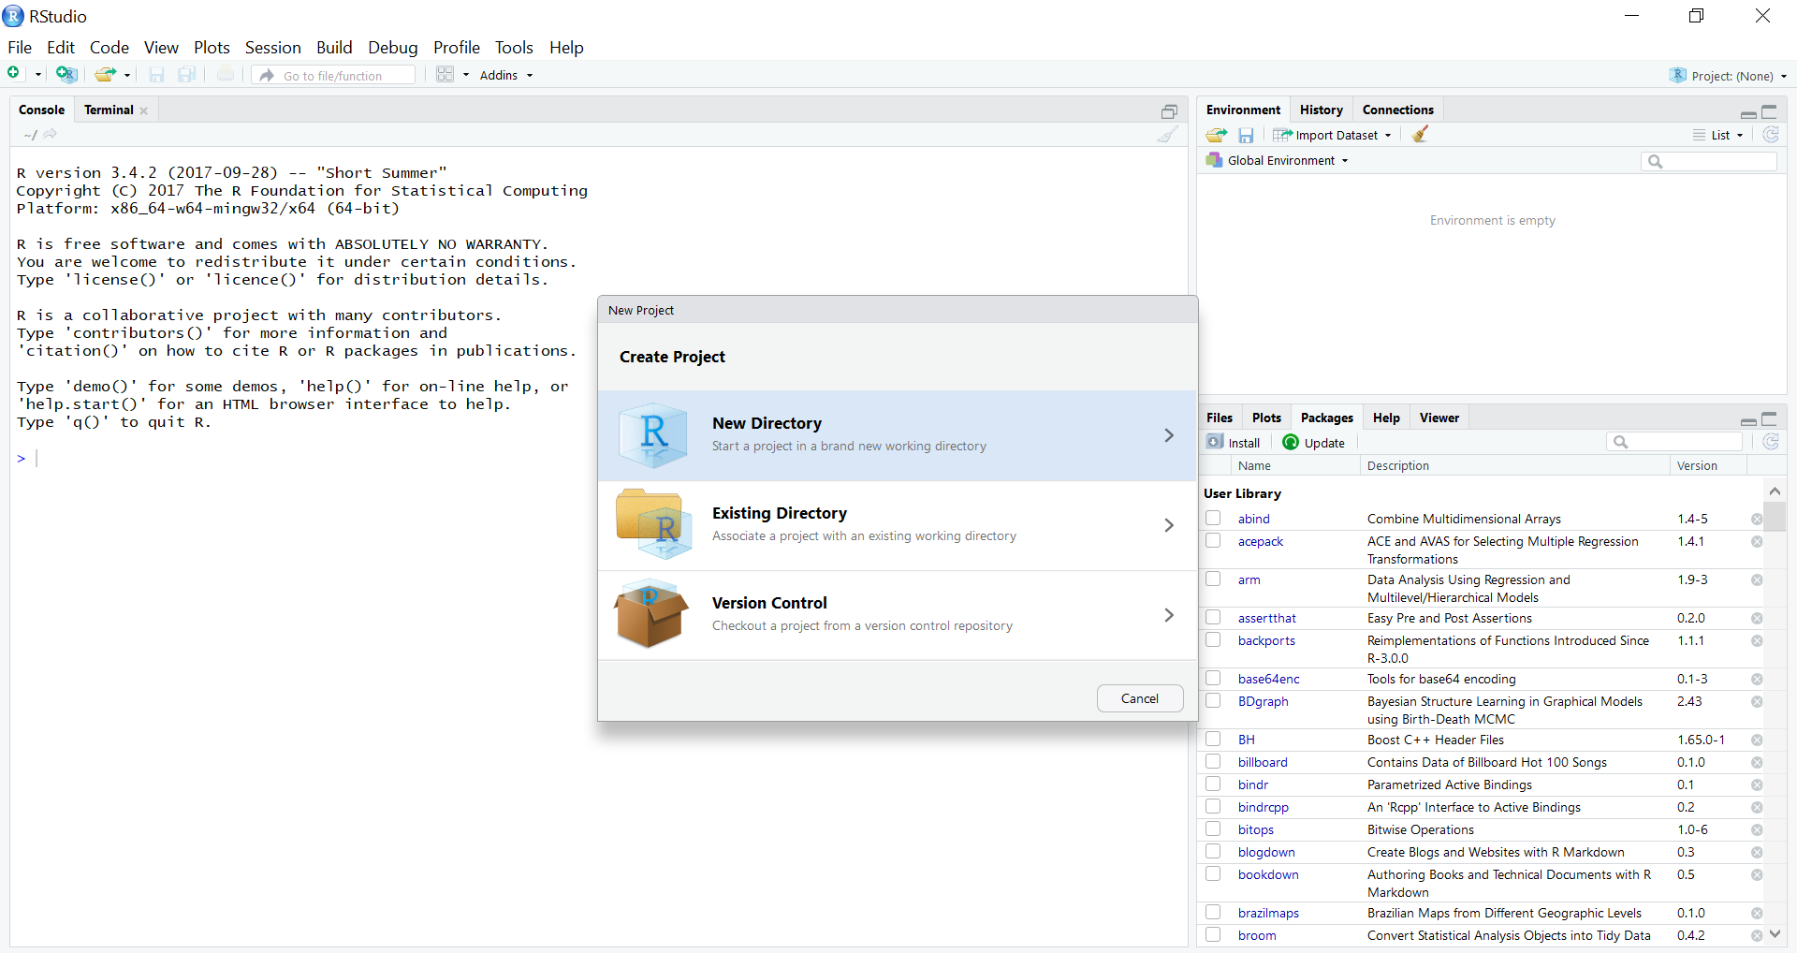Click the Create a Project toolbar icon

coord(66,74)
